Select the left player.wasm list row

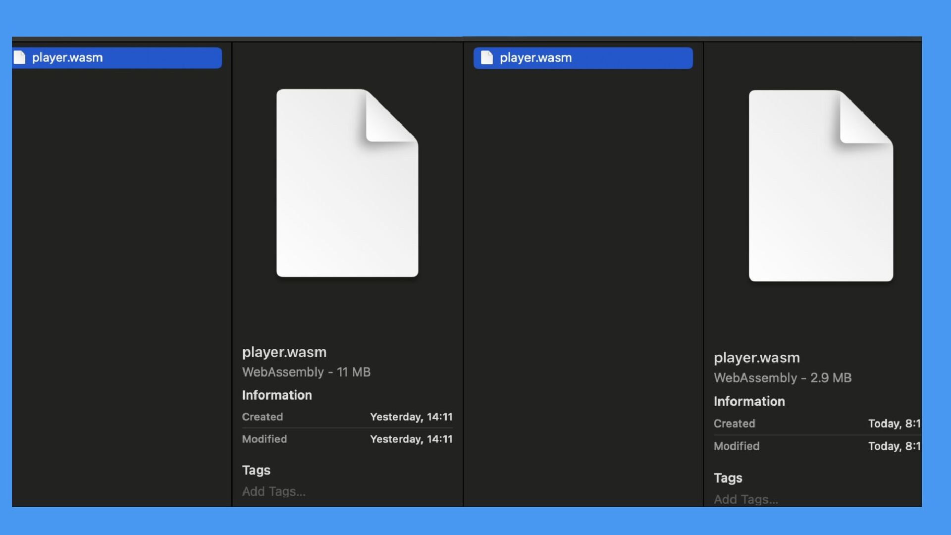pos(117,57)
